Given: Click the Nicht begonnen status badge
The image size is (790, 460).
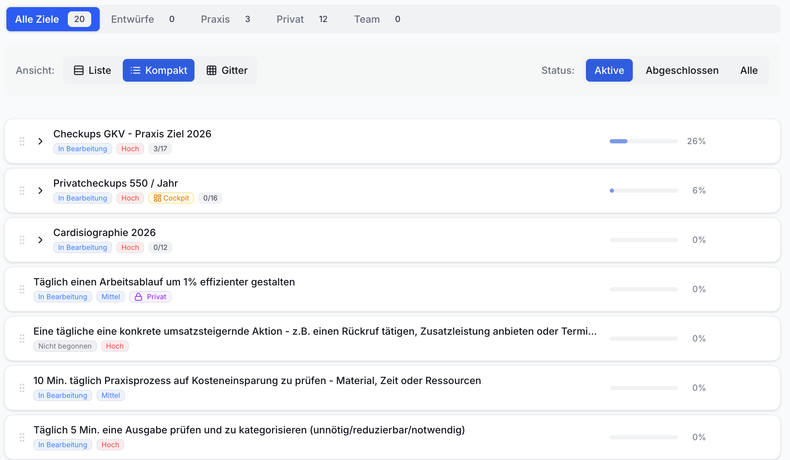Looking at the screenshot, I should click(65, 346).
